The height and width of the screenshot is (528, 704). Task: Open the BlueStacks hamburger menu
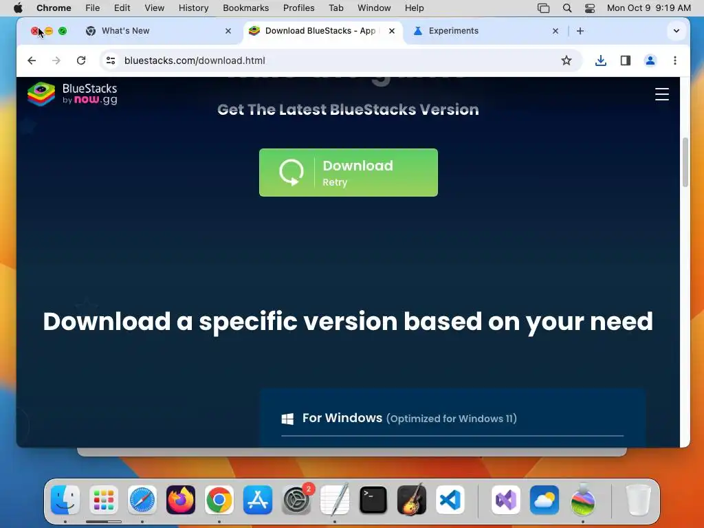click(x=662, y=94)
